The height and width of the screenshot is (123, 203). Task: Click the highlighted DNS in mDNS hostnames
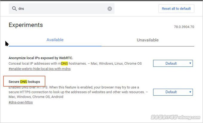tap(64, 63)
